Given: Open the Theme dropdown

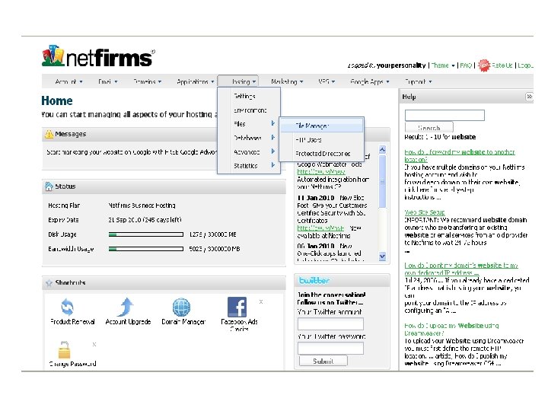Looking at the screenshot, I should (443, 65).
